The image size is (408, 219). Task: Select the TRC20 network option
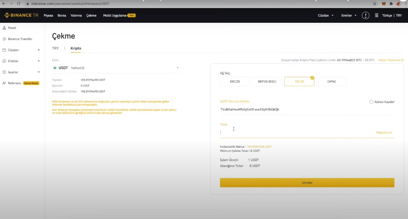coord(299,82)
